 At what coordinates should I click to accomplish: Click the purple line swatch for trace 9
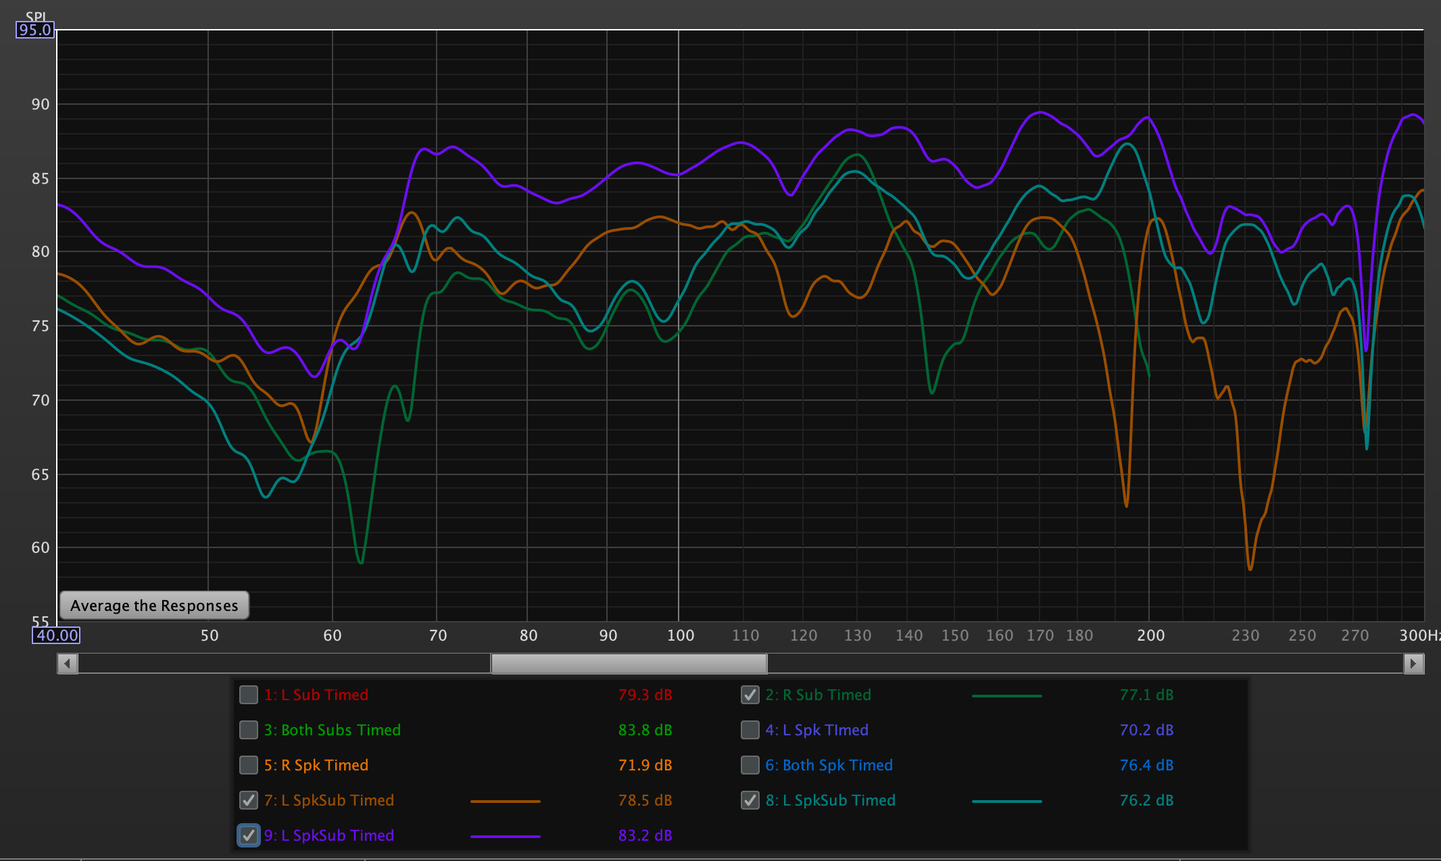(x=505, y=836)
